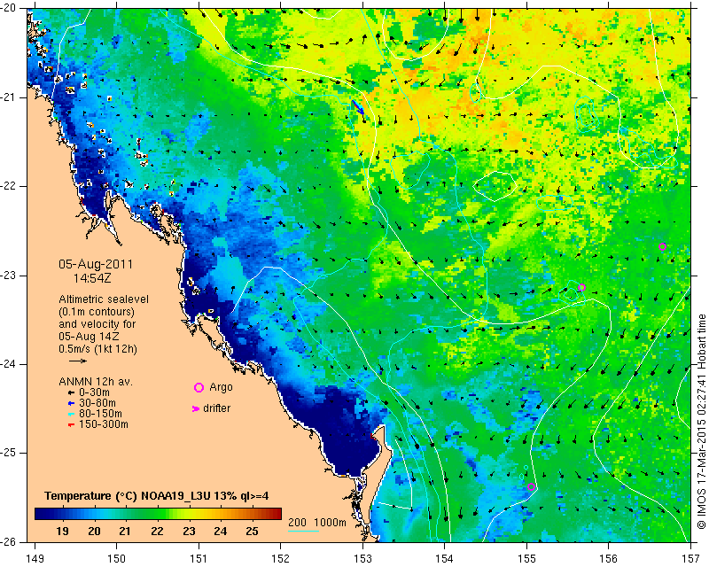
Task: Pick the orange 24°C section of color bar
Action: pyautogui.click(x=221, y=514)
